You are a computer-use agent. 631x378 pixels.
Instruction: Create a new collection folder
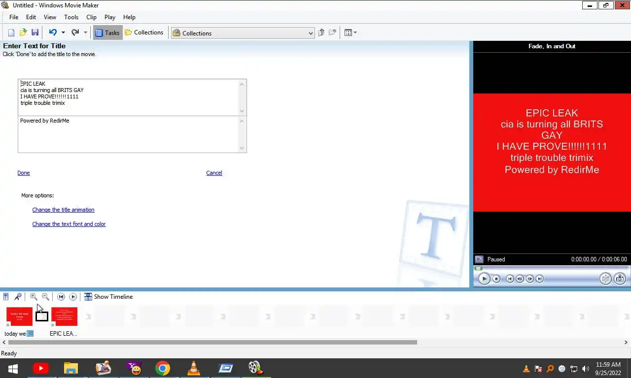tap(333, 32)
